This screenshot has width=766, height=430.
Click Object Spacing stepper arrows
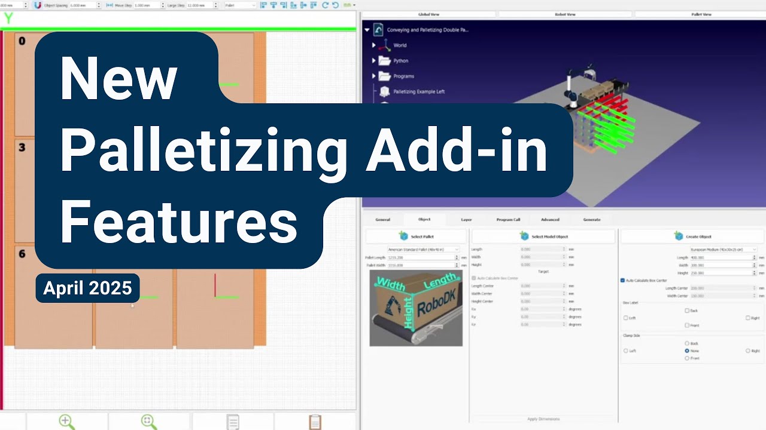pos(99,5)
